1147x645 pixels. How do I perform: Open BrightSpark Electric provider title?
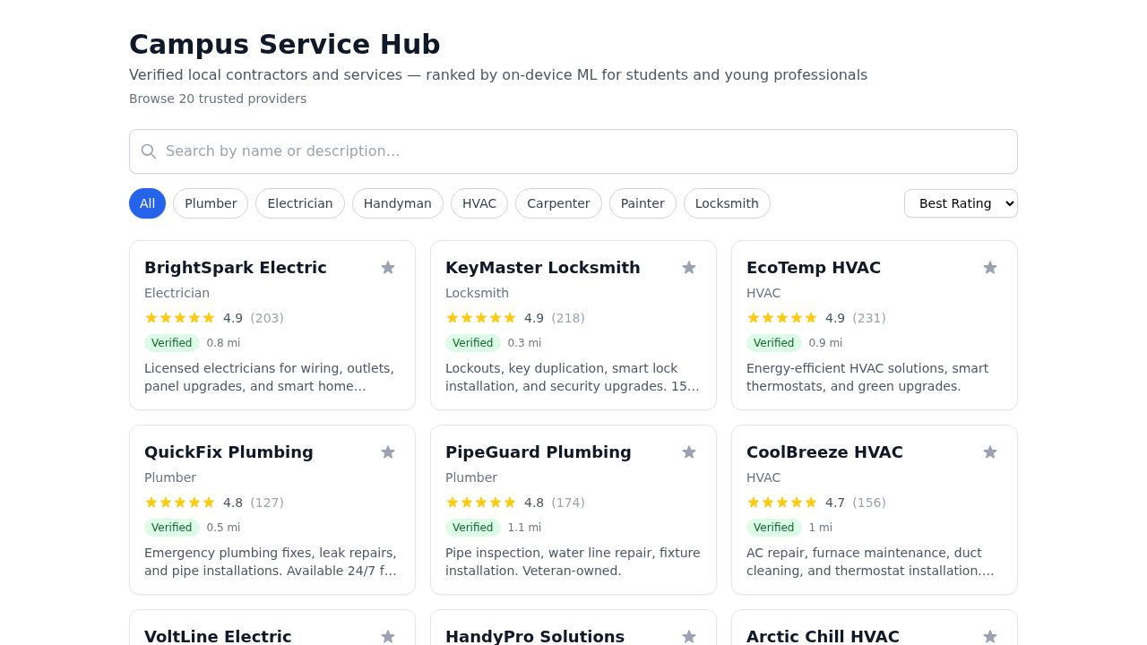(x=236, y=268)
